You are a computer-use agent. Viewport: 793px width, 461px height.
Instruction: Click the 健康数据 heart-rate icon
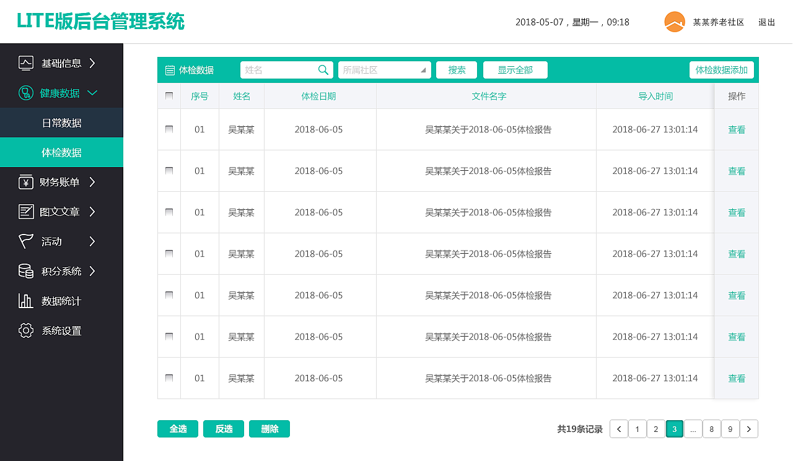25,93
